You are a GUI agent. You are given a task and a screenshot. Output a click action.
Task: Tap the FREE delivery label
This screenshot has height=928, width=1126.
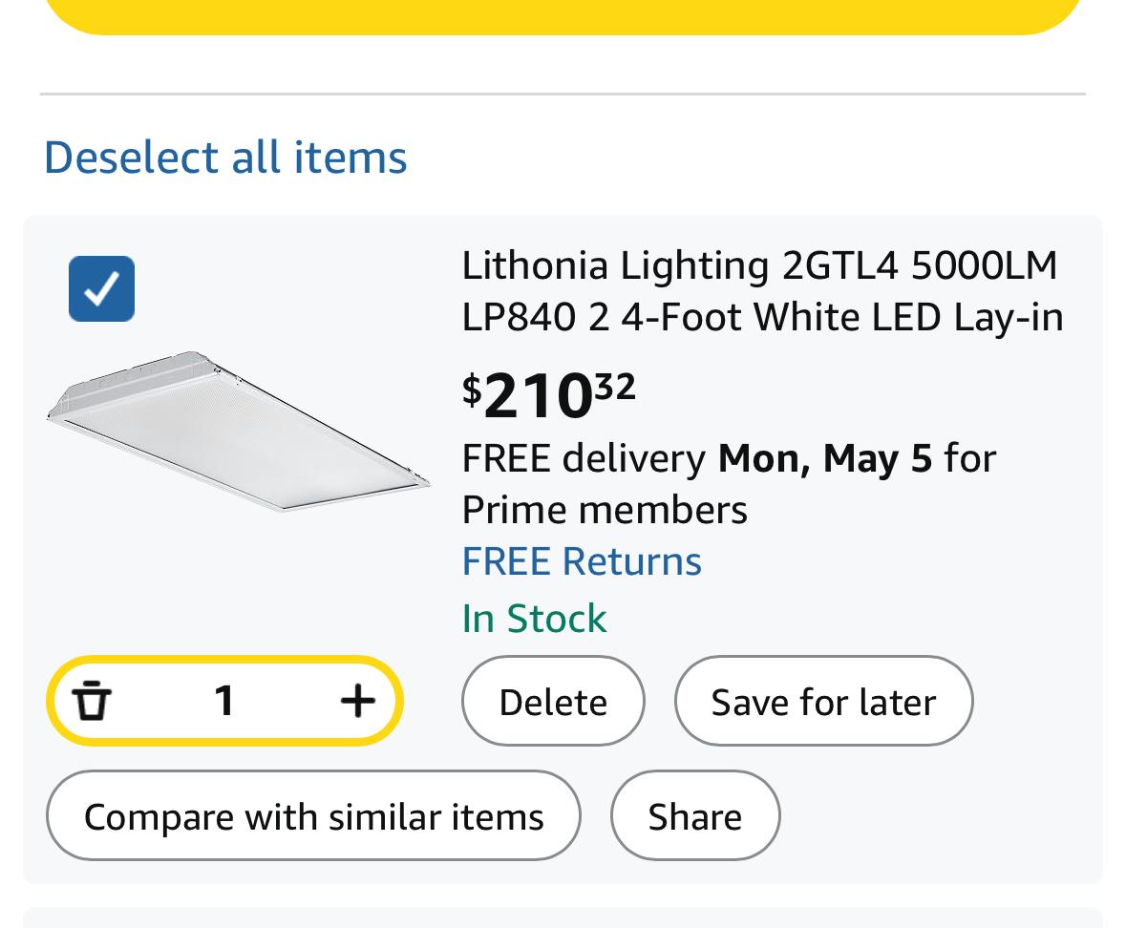coord(583,458)
